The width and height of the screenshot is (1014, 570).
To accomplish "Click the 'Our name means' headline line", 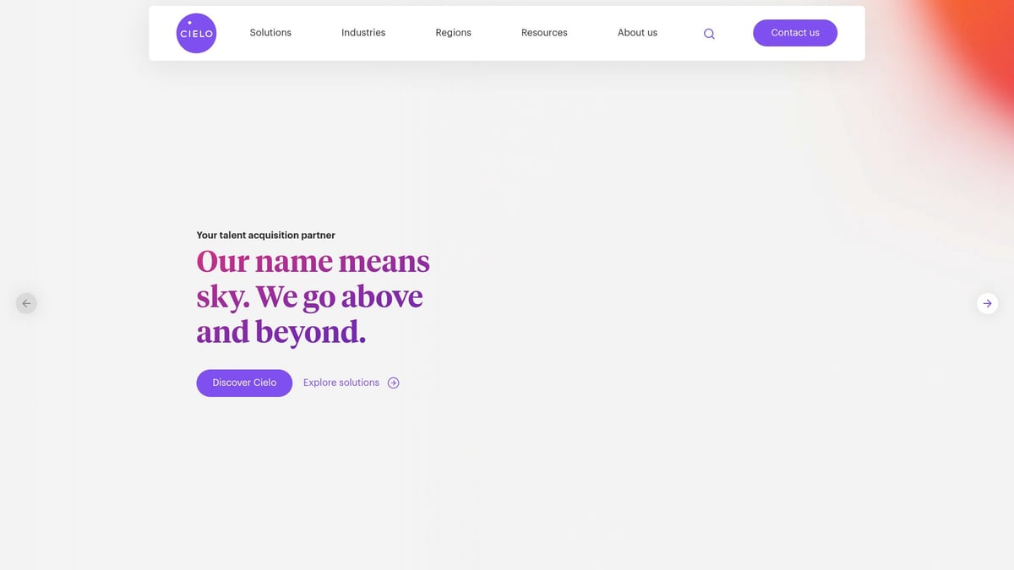I will [x=313, y=262].
